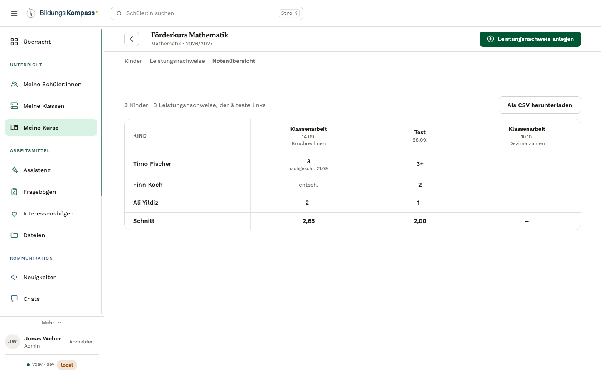Click the Abmelden link
Screen dimensions: 601x375
(x=81, y=342)
